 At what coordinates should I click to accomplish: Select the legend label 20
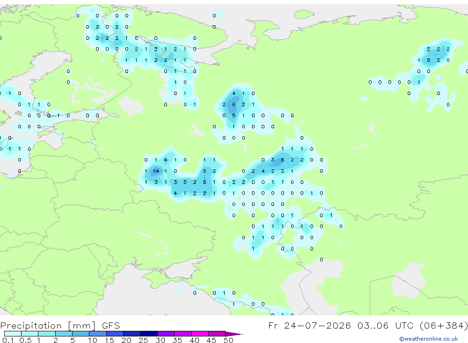[x=126, y=340]
